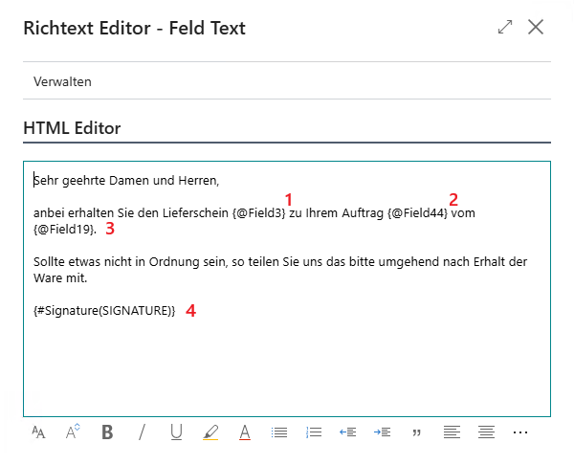Click the {@Field19} placeholder text
Image resolution: width=574 pixels, height=465 pixels.
64,230
